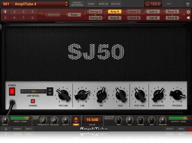
Task: Click the selected module PAN knob
Action: point(119,120)
